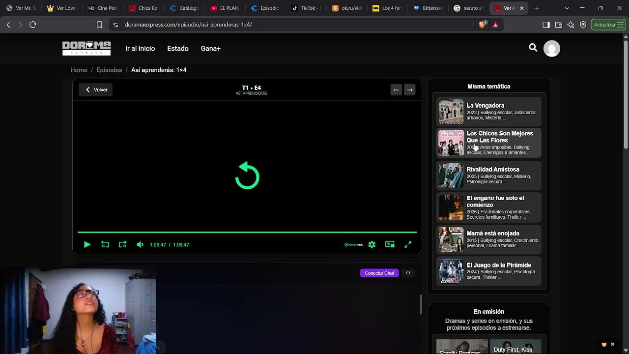Close the small widget at the bottom right
Screen dimensions: 629x354
(612, 344)
